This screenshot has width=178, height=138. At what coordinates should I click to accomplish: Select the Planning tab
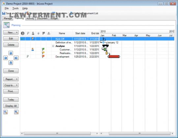[x=19, y=18]
